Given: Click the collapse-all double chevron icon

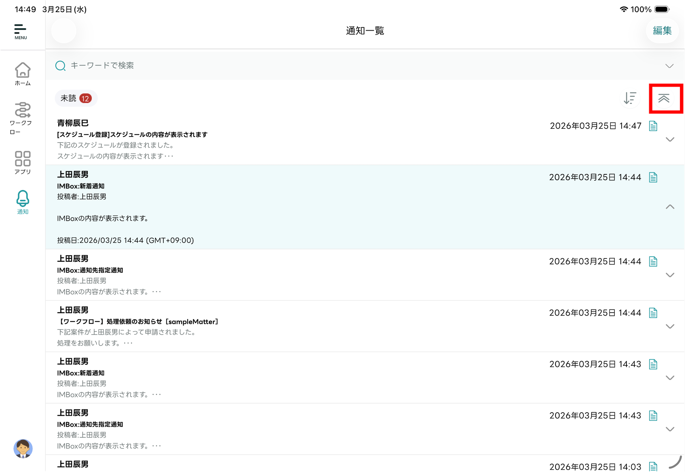Looking at the screenshot, I should coord(664,98).
